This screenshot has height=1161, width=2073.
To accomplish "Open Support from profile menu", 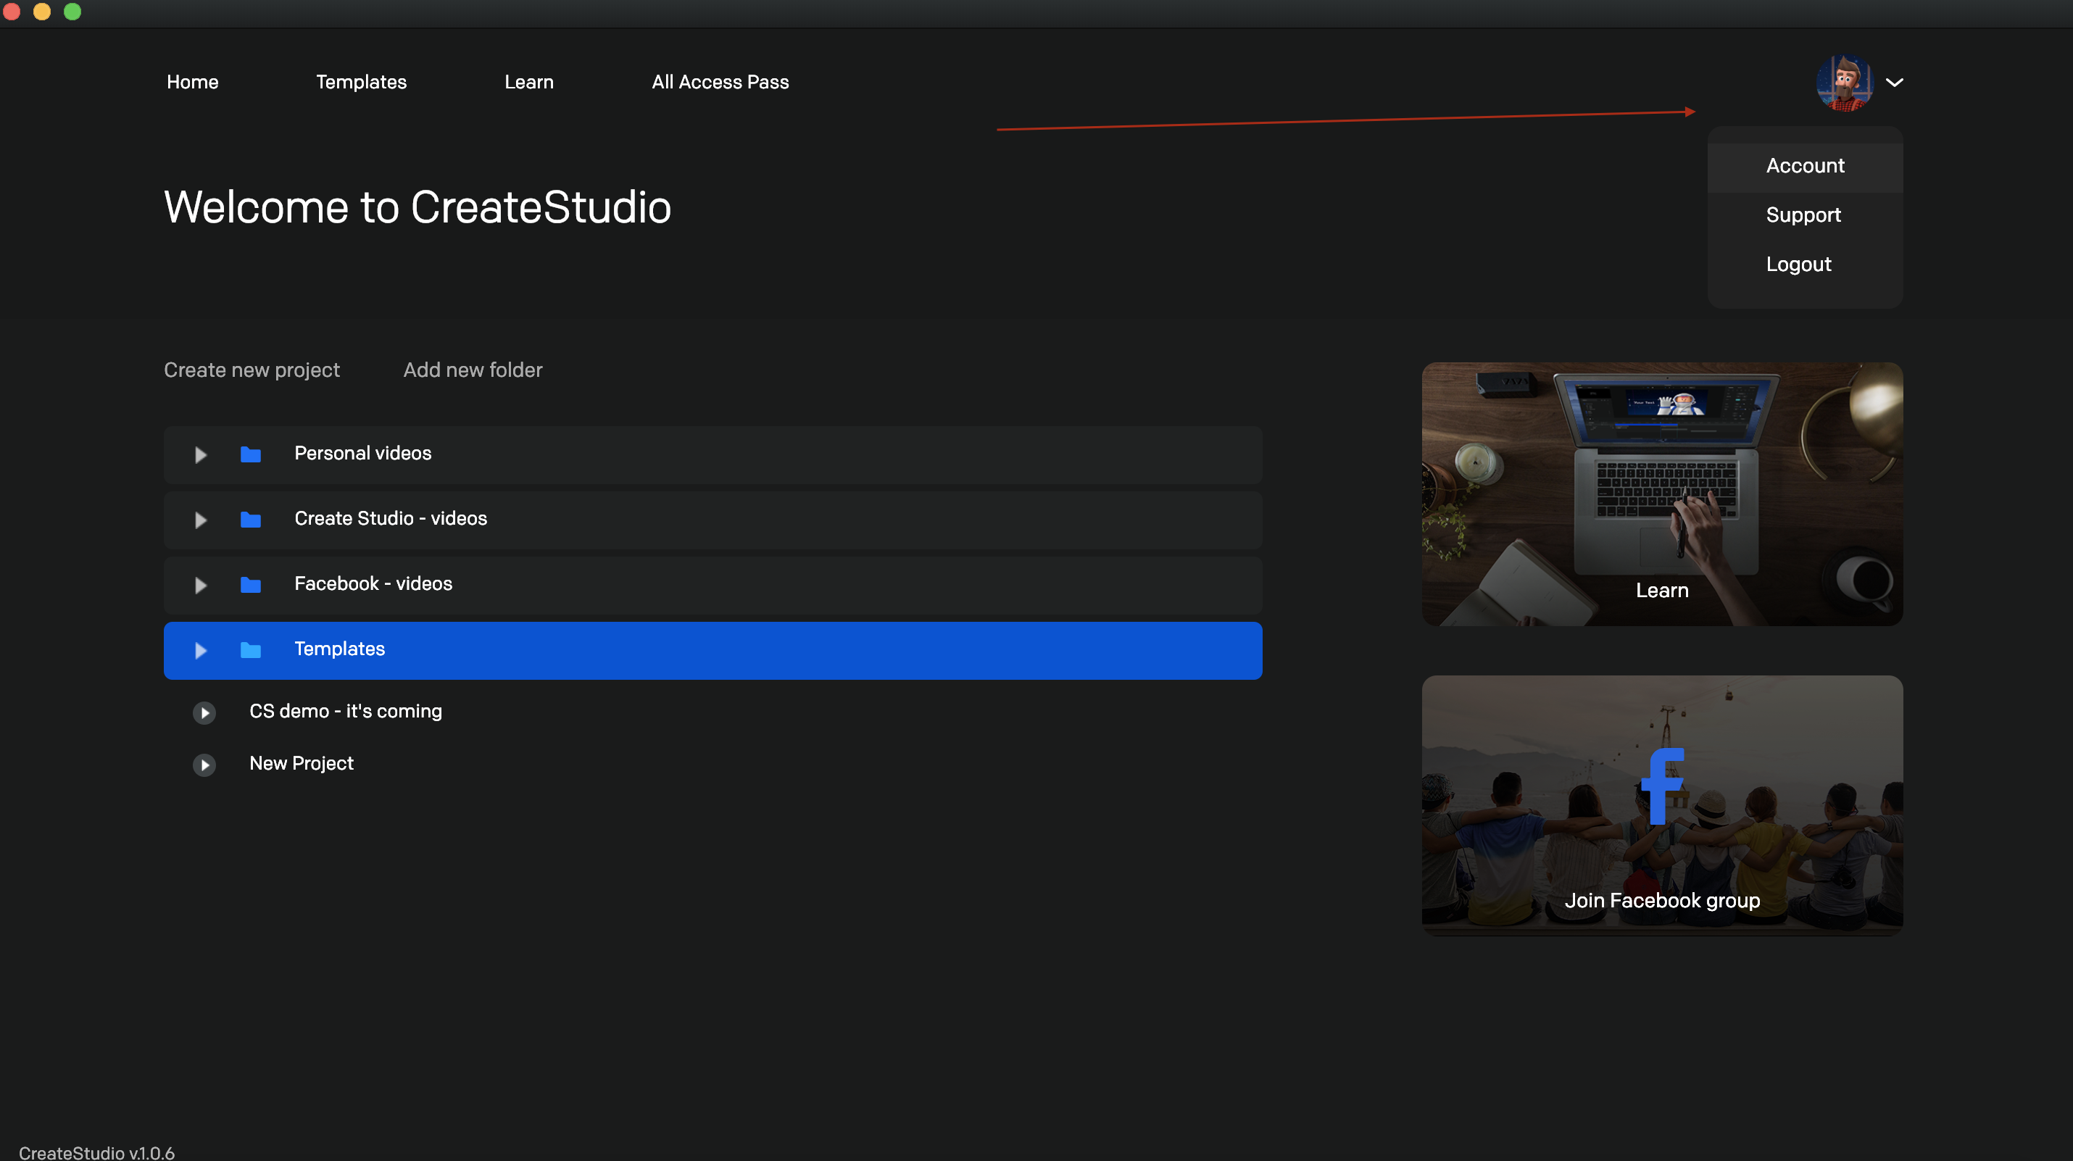I will 1803,215.
